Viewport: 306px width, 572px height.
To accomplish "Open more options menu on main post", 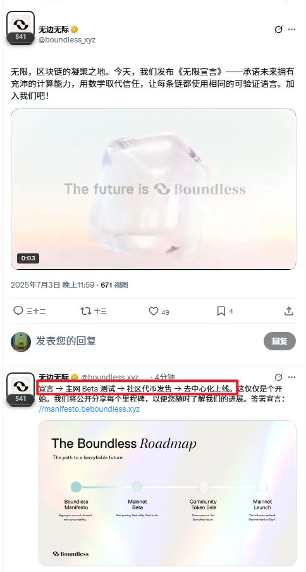I will (x=292, y=30).
